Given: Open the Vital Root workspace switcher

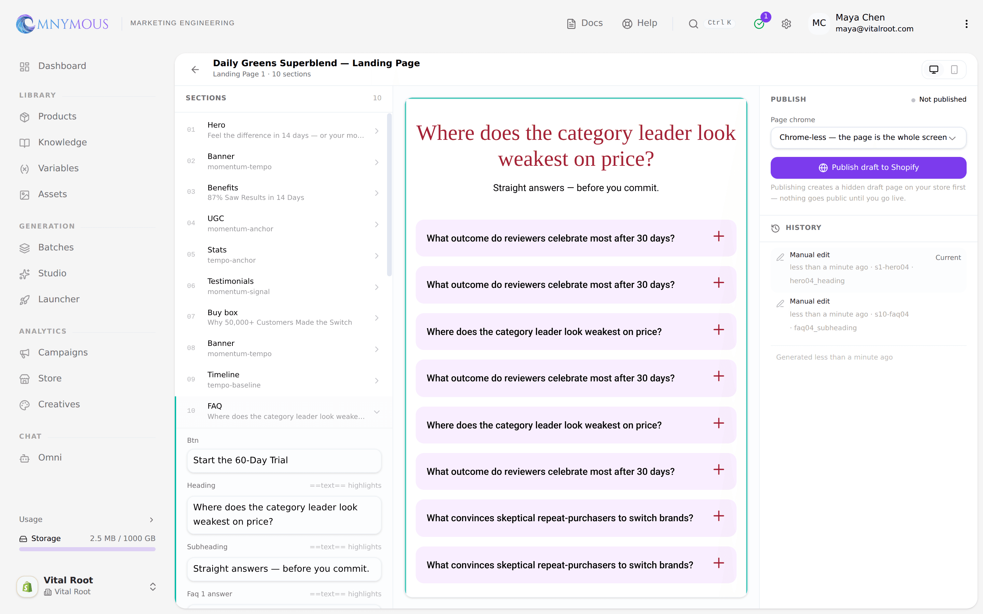Looking at the screenshot, I should point(87,586).
